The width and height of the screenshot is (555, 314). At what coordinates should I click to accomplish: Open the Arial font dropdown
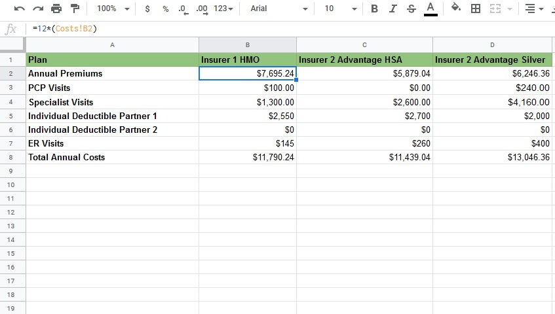coord(278,9)
